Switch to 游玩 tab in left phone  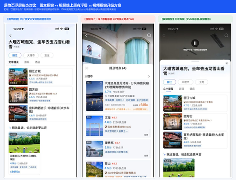coord(27,62)
